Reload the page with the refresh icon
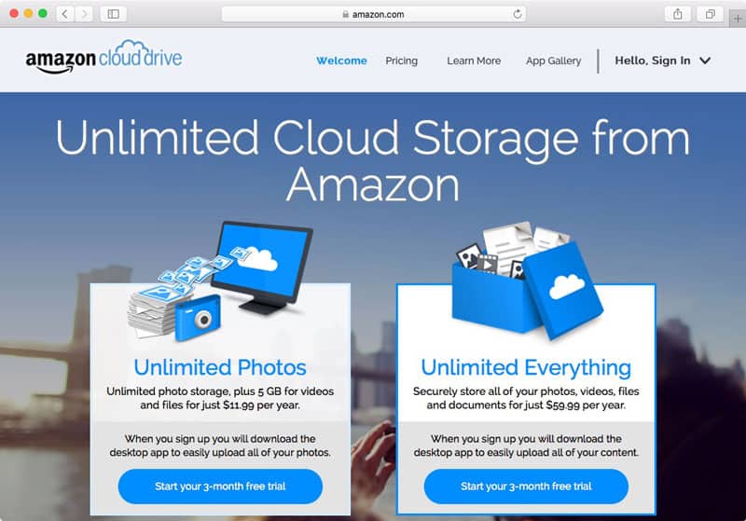This screenshot has width=746, height=521. tap(518, 14)
